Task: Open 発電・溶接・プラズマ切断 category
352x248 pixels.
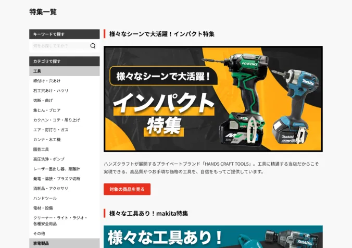Action: (x=56, y=178)
